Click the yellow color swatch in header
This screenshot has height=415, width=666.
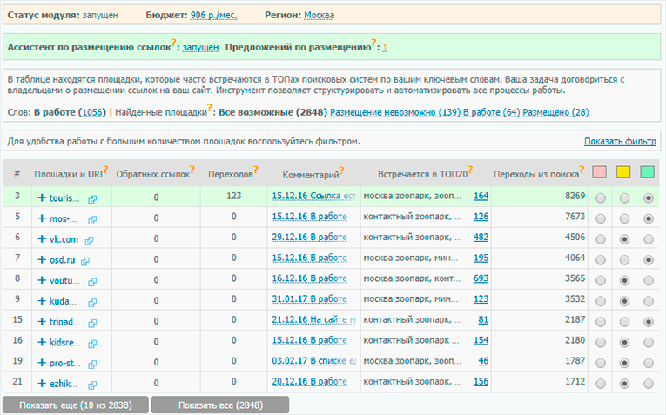tap(623, 172)
